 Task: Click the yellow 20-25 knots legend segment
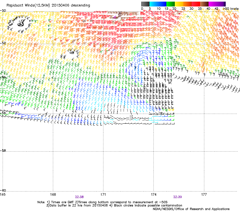point(179,4)
